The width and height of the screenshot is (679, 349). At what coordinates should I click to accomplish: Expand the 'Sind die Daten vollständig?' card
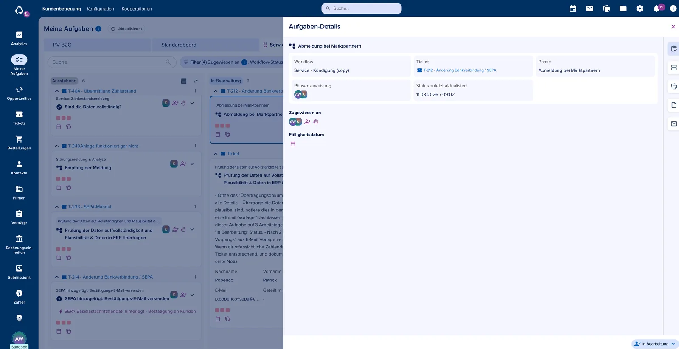tap(192, 103)
